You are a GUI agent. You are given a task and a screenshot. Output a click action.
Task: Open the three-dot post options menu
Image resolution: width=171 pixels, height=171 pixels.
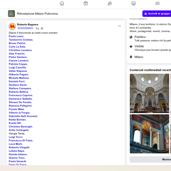click(x=119, y=26)
